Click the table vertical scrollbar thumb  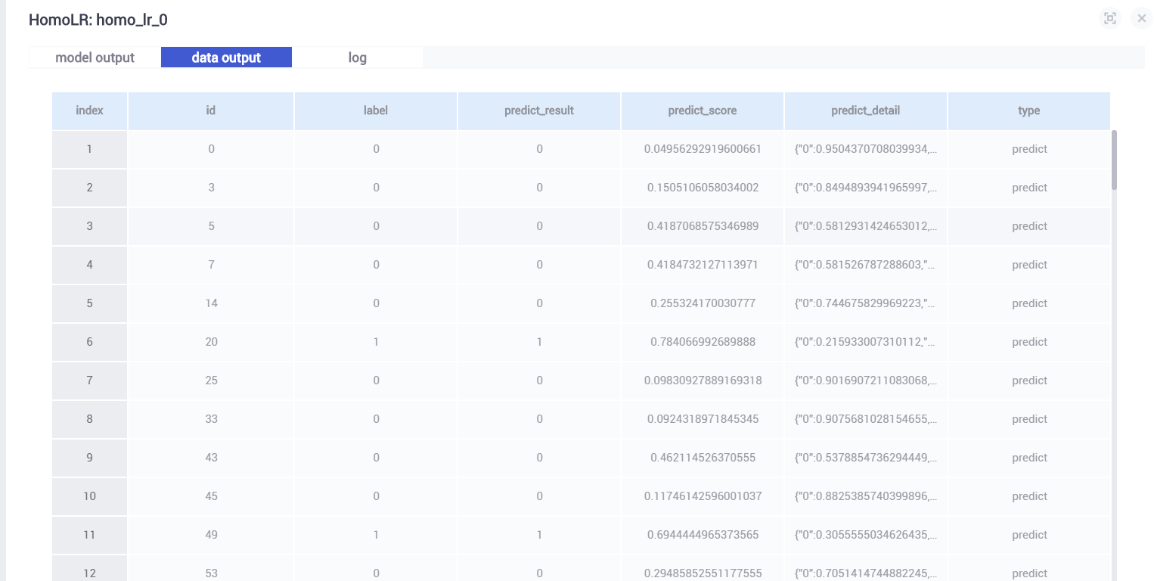[x=1114, y=160]
